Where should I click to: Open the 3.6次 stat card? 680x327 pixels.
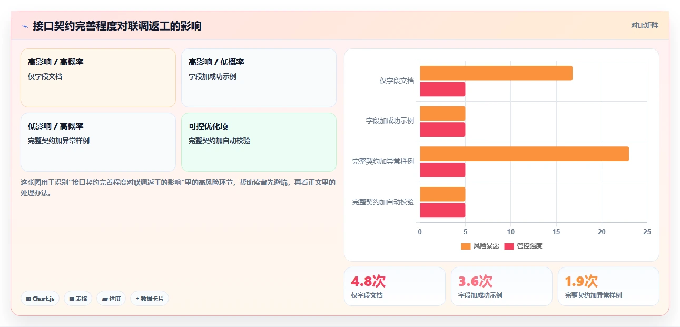pos(501,286)
